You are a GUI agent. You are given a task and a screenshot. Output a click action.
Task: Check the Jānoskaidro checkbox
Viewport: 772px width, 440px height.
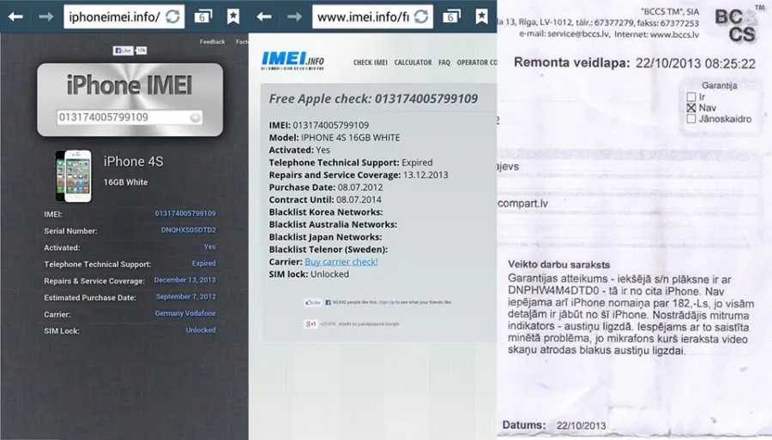point(691,119)
